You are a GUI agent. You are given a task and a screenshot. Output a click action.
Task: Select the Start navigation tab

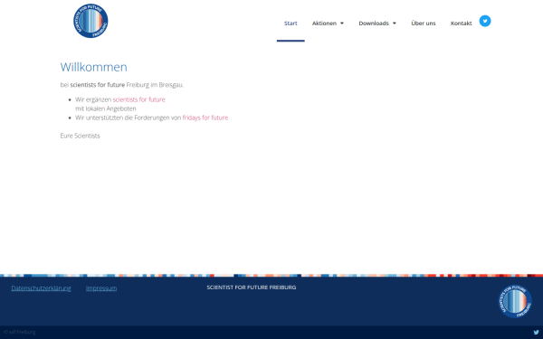(x=291, y=24)
